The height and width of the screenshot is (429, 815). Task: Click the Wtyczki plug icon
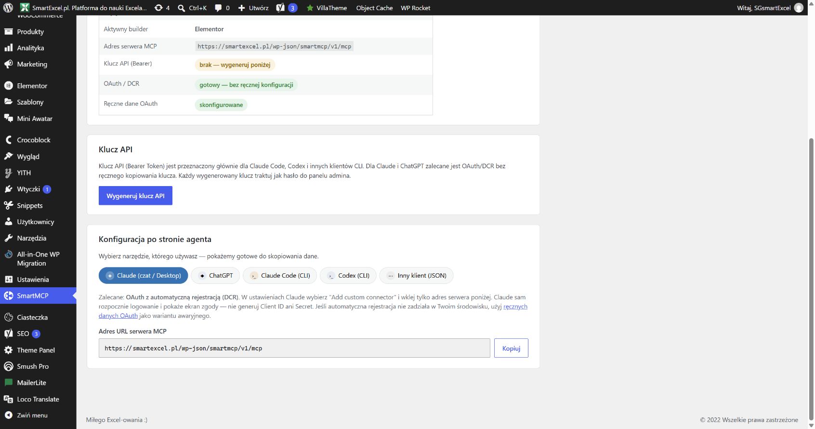point(8,189)
